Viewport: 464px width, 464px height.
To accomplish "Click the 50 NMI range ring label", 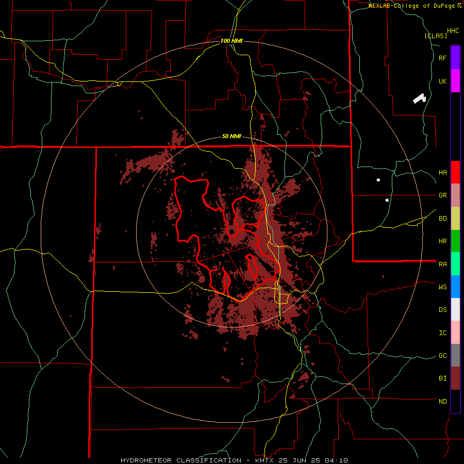I will (231, 137).
